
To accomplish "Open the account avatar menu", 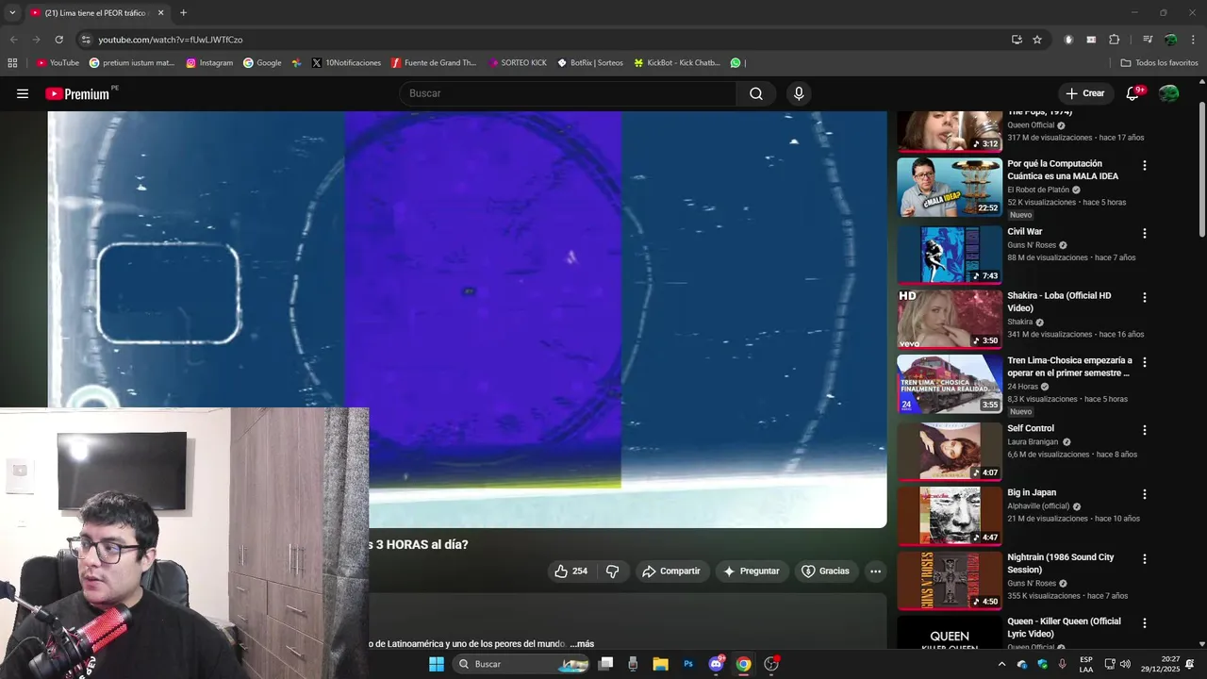I will (1168, 93).
